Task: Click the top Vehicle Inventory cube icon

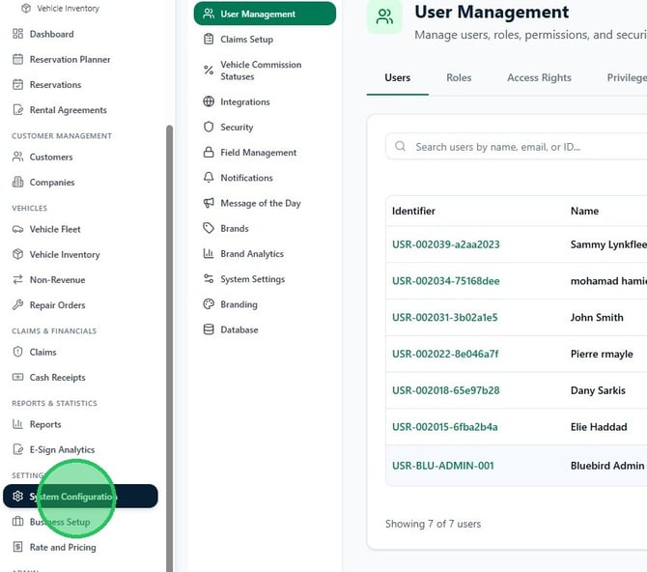Action: 26,9
